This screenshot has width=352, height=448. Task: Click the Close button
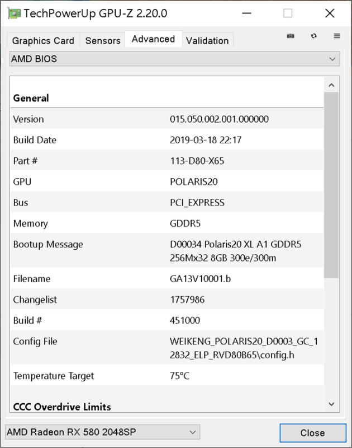pyautogui.click(x=313, y=433)
